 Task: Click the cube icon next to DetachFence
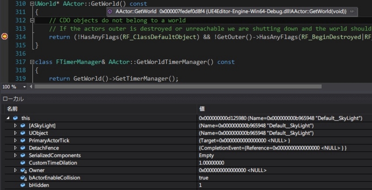(23, 148)
